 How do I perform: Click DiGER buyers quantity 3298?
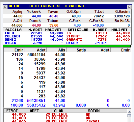tap(38, 43)
